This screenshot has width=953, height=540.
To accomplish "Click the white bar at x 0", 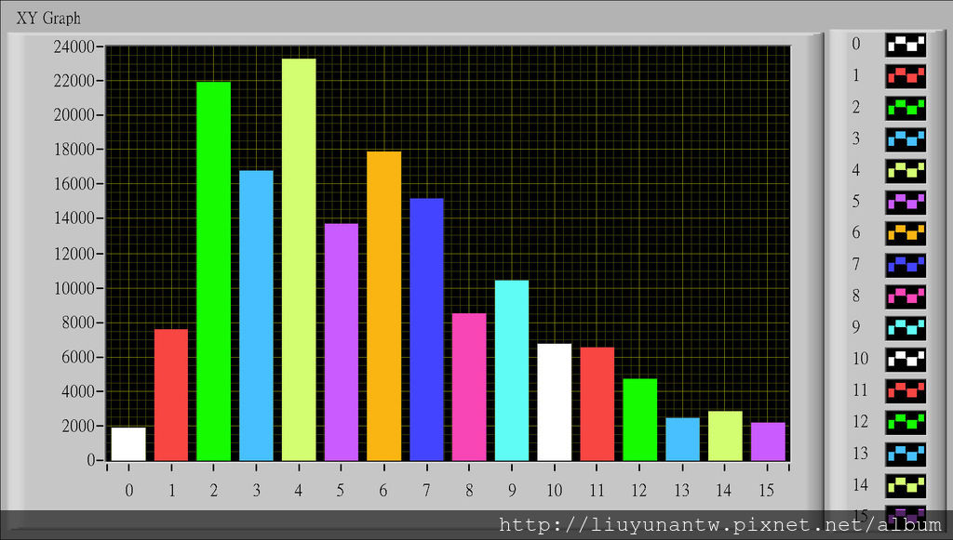I will point(128,444).
